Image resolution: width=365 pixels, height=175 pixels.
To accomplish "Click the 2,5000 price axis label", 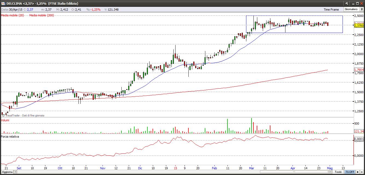I will click(359, 16).
